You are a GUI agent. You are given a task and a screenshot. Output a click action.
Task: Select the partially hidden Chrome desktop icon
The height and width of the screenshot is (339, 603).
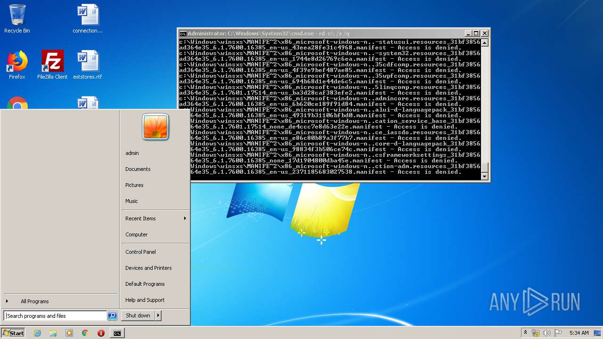(17, 103)
